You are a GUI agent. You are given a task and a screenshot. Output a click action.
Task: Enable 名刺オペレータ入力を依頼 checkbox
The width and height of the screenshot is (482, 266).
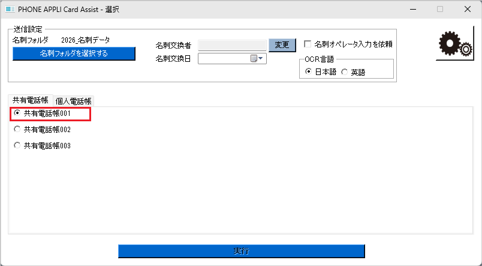click(308, 44)
